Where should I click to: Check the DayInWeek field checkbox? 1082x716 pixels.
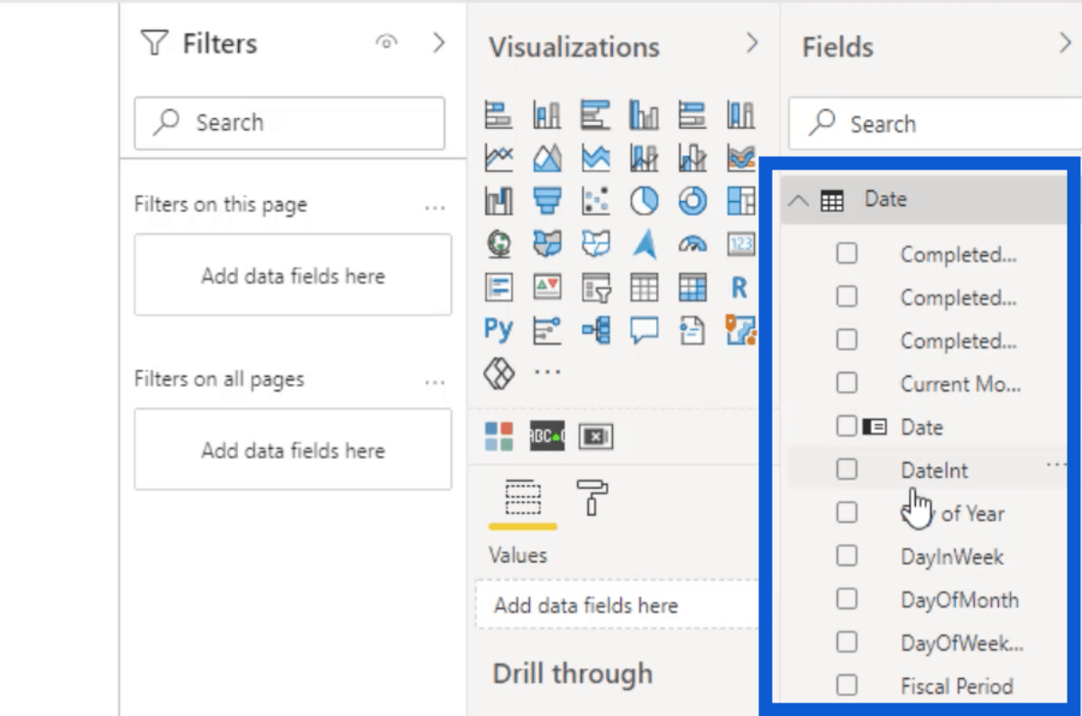coord(847,556)
